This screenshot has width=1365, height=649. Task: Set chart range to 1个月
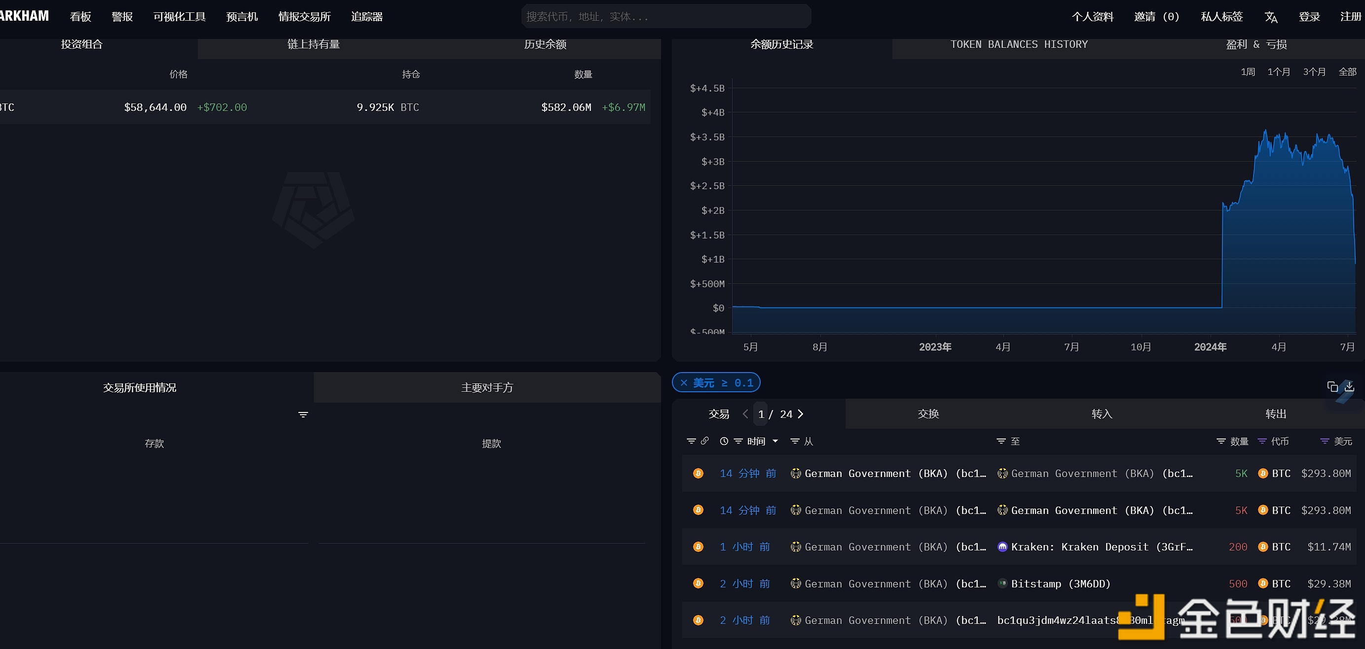pos(1279,72)
